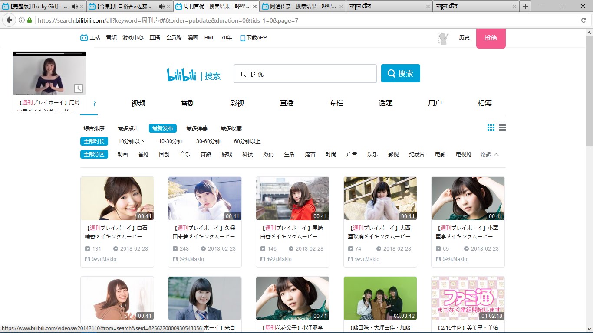593x333 pixels.
Task: Filter by 纪录片 category
Action: 417,154
